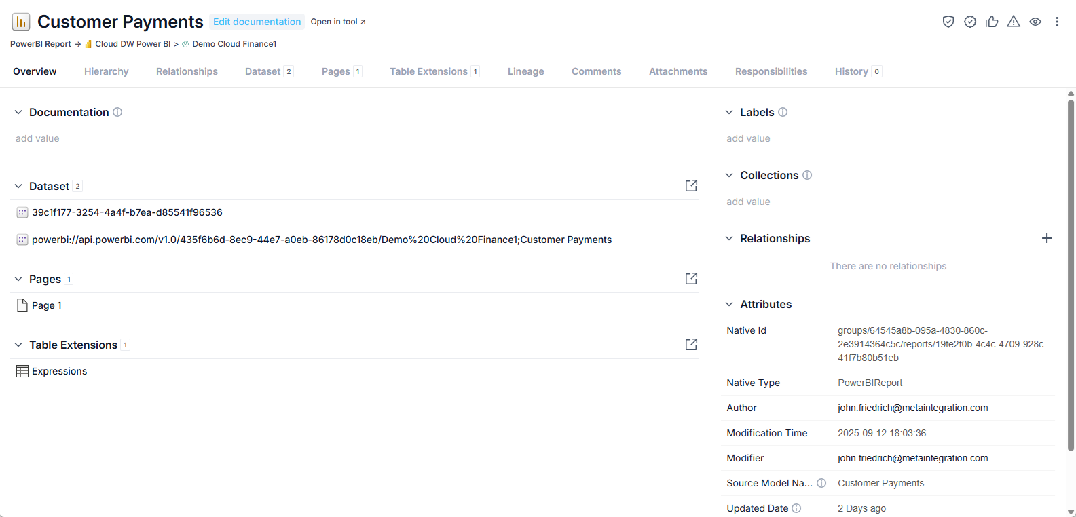Collapse the Table Extensions section

pos(18,345)
